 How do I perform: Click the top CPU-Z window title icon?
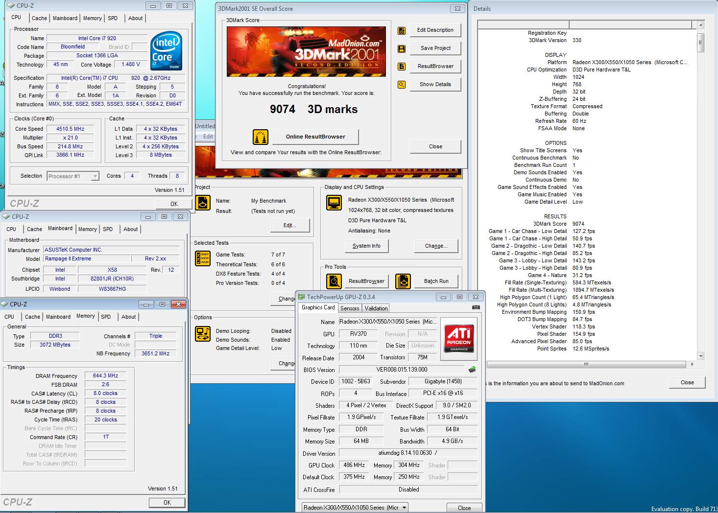point(11,6)
